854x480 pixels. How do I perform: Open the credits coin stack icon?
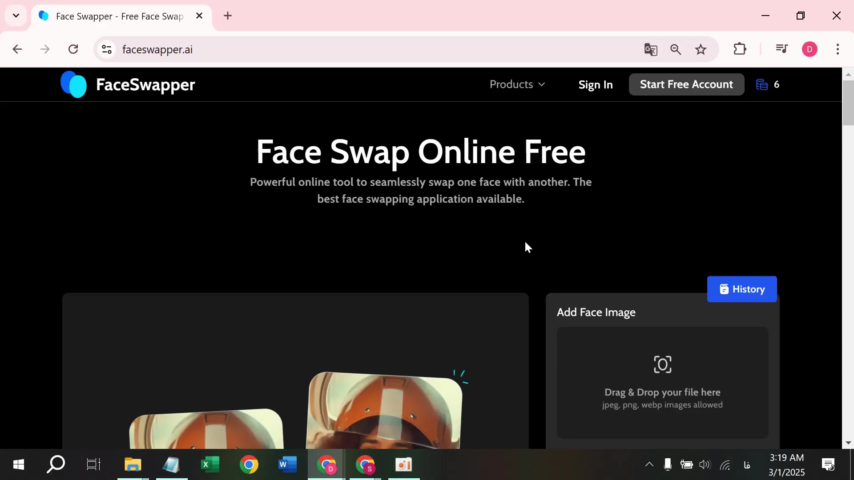pyautogui.click(x=761, y=84)
